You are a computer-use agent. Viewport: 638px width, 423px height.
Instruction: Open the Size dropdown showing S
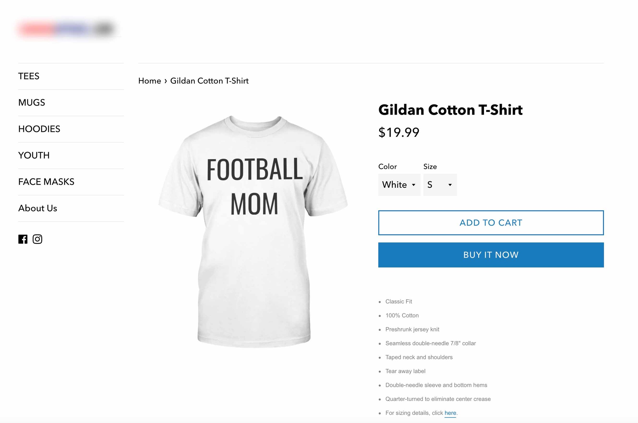pos(440,185)
